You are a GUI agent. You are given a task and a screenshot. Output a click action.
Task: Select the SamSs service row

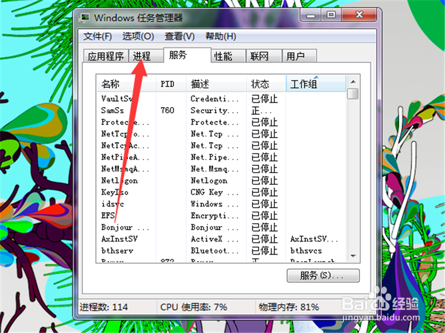coord(221,110)
